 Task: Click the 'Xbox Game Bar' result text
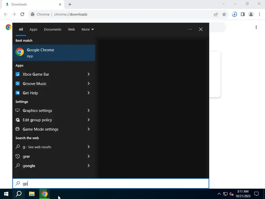coord(36,74)
